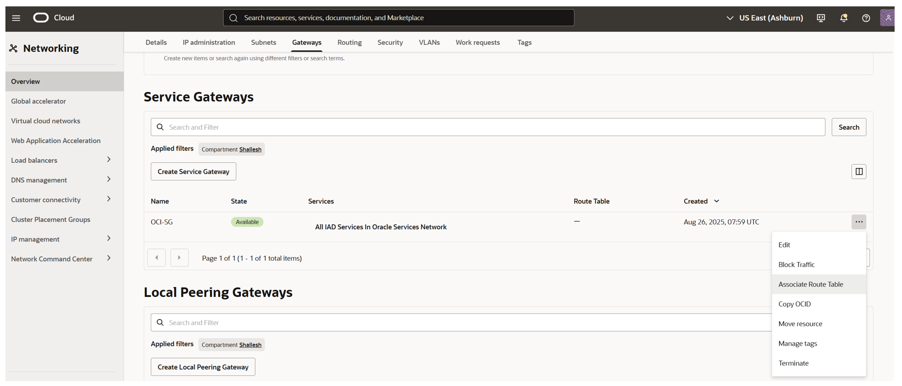
Task: Open the Cloud Shell developer tools icon
Action: 821,18
